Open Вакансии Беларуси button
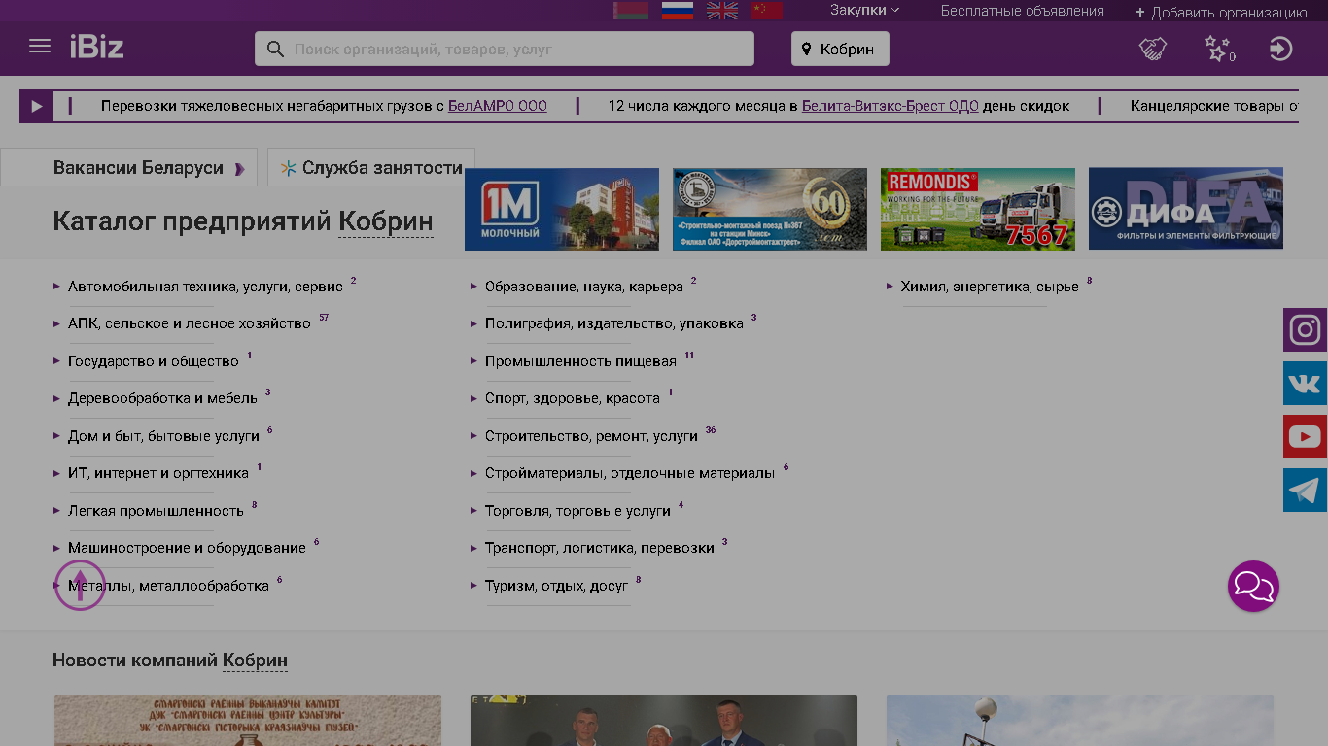1328x746 pixels. (x=128, y=167)
